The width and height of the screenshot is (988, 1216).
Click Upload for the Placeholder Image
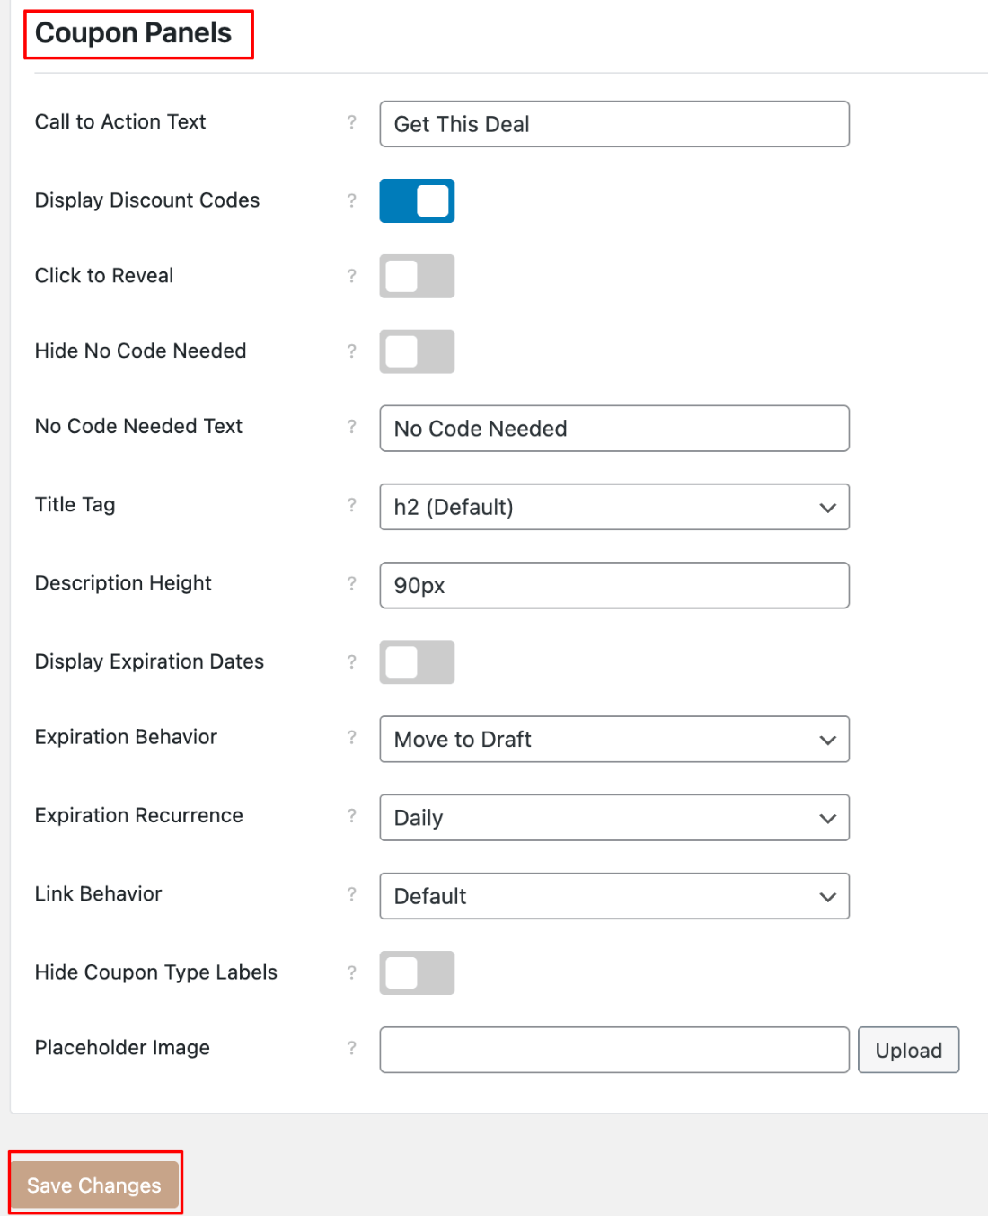pyautogui.click(x=908, y=1049)
